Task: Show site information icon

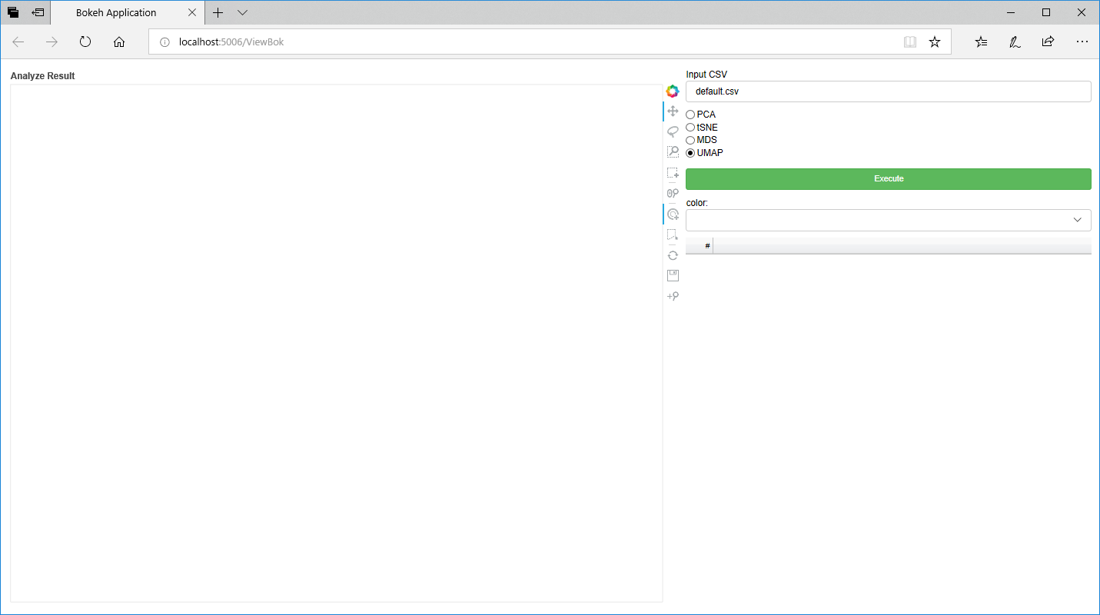Action: click(x=164, y=42)
